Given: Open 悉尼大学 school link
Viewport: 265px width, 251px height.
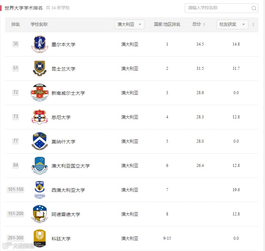Looking at the screenshot, I should (61, 117).
